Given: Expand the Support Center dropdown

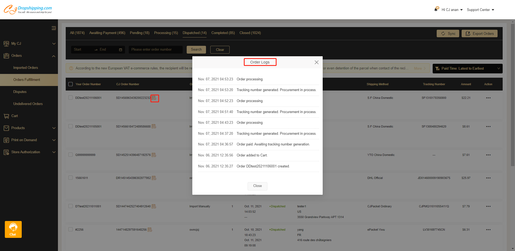Looking at the screenshot, I should (480, 10).
